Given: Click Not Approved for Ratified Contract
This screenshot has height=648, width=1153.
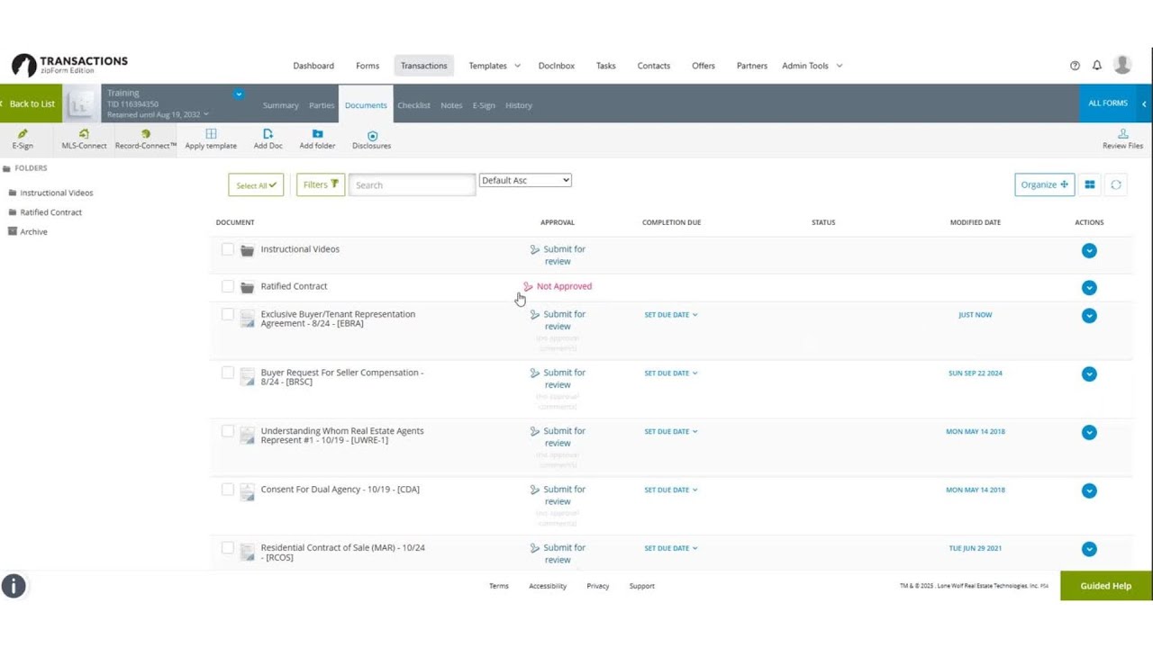Looking at the screenshot, I should (x=558, y=286).
